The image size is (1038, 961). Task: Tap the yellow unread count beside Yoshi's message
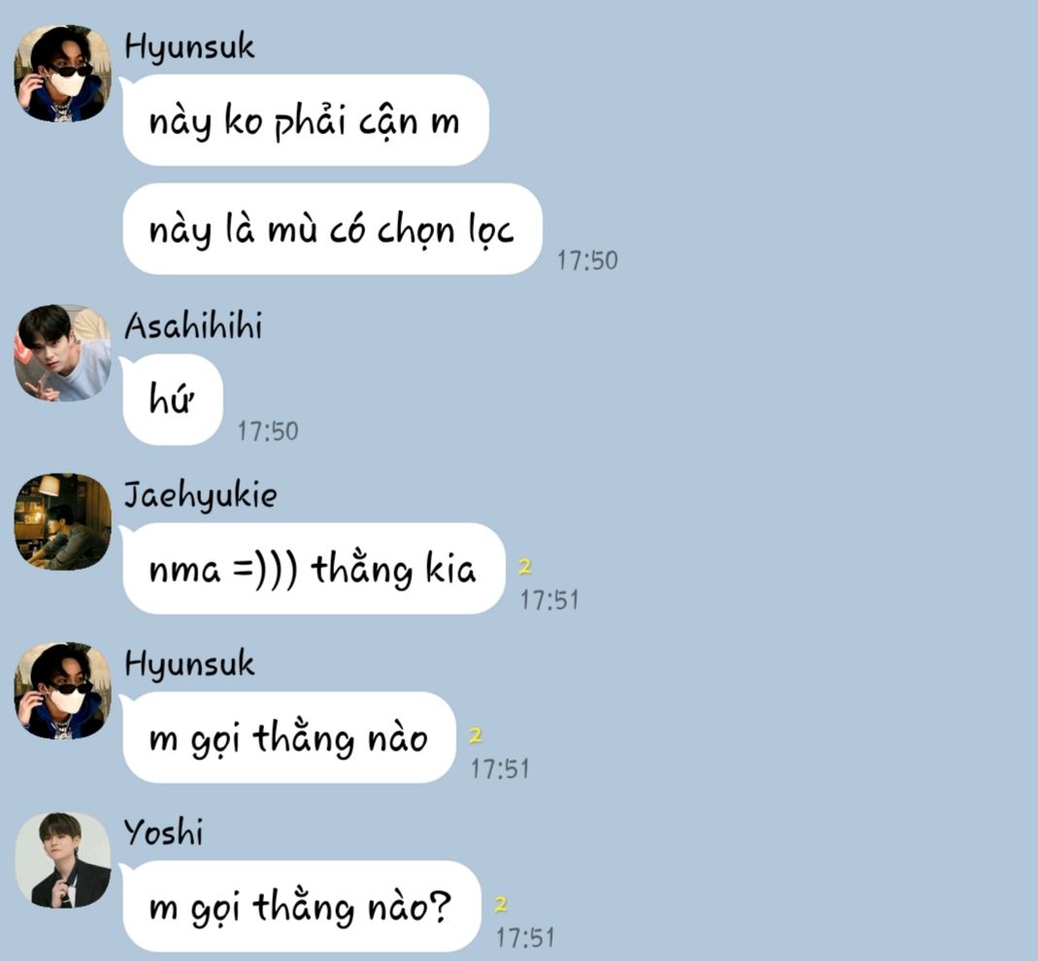click(500, 905)
